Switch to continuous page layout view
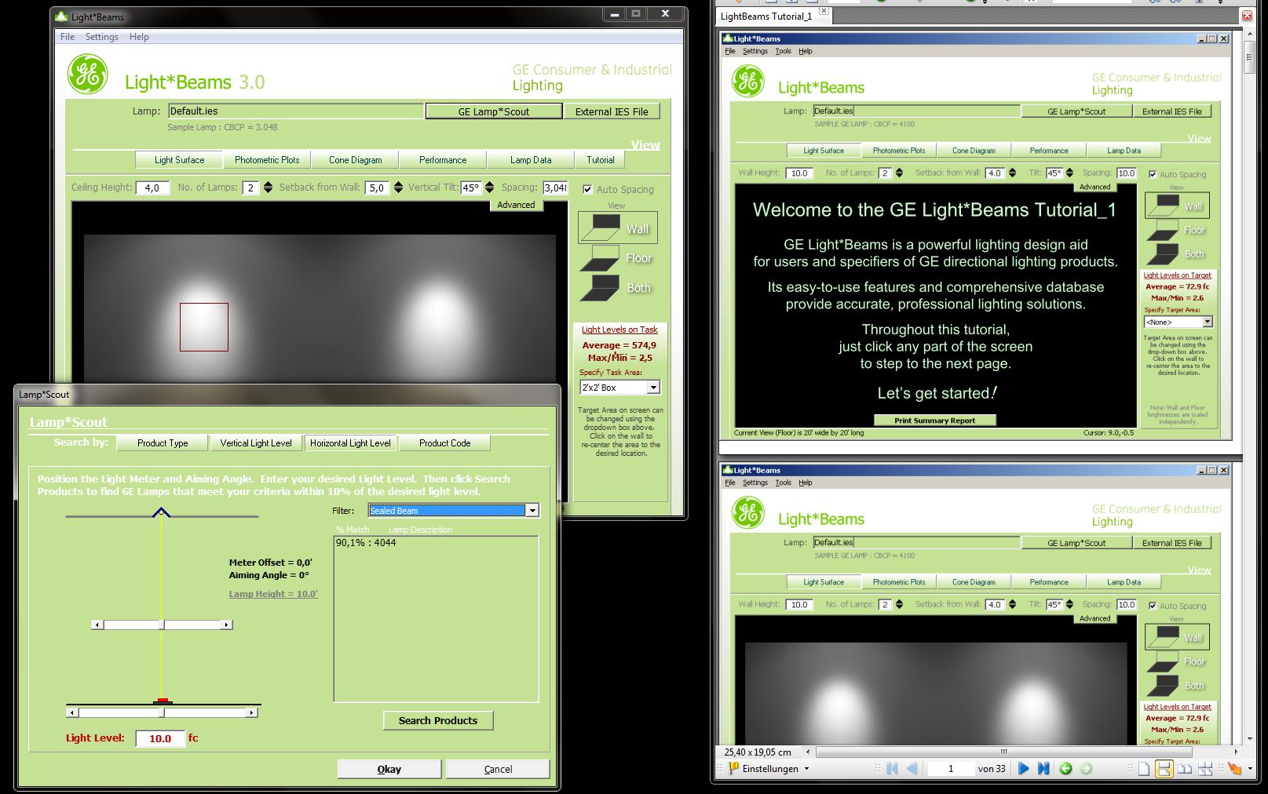Screen dimensions: 1268x794 (x=1164, y=769)
